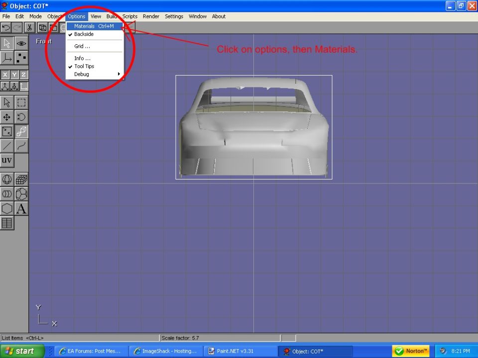The height and width of the screenshot is (358, 478).
Task: Open the Windows start button
Action: (22, 351)
